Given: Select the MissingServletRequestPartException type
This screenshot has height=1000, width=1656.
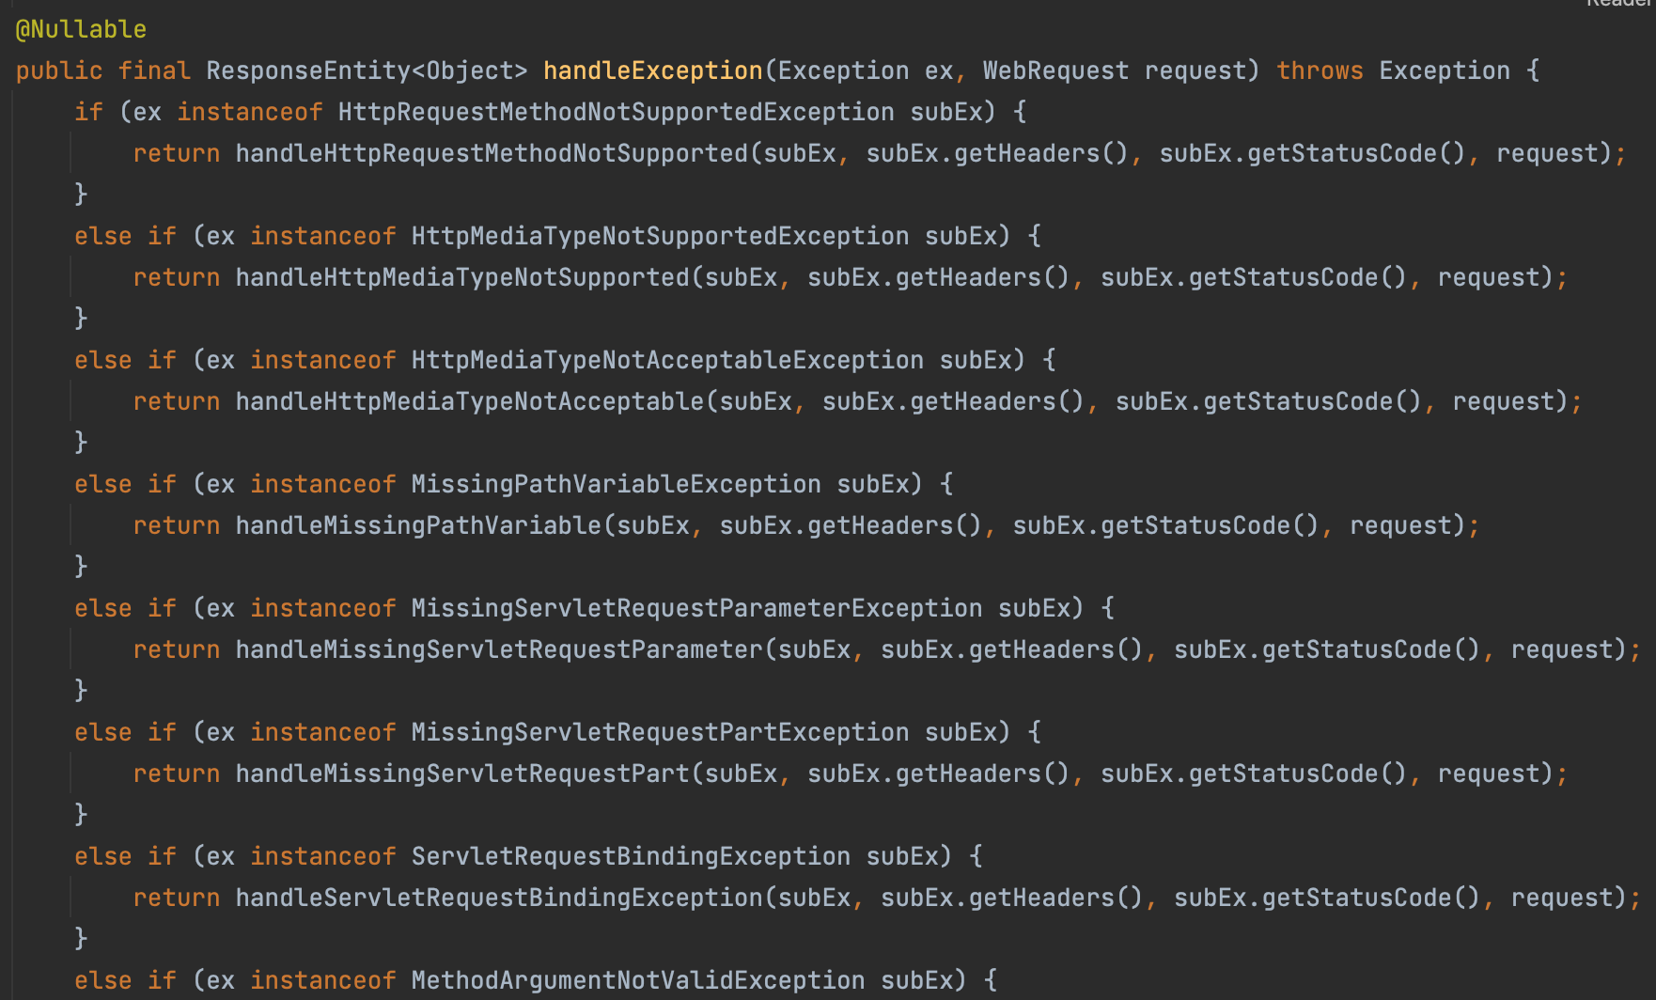Looking at the screenshot, I should tap(658, 731).
